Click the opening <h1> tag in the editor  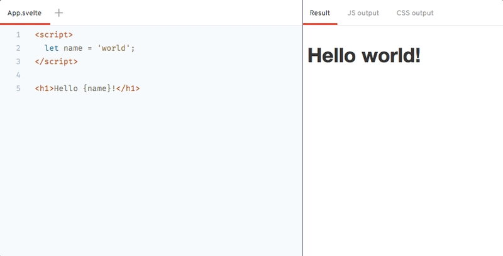tap(45, 88)
